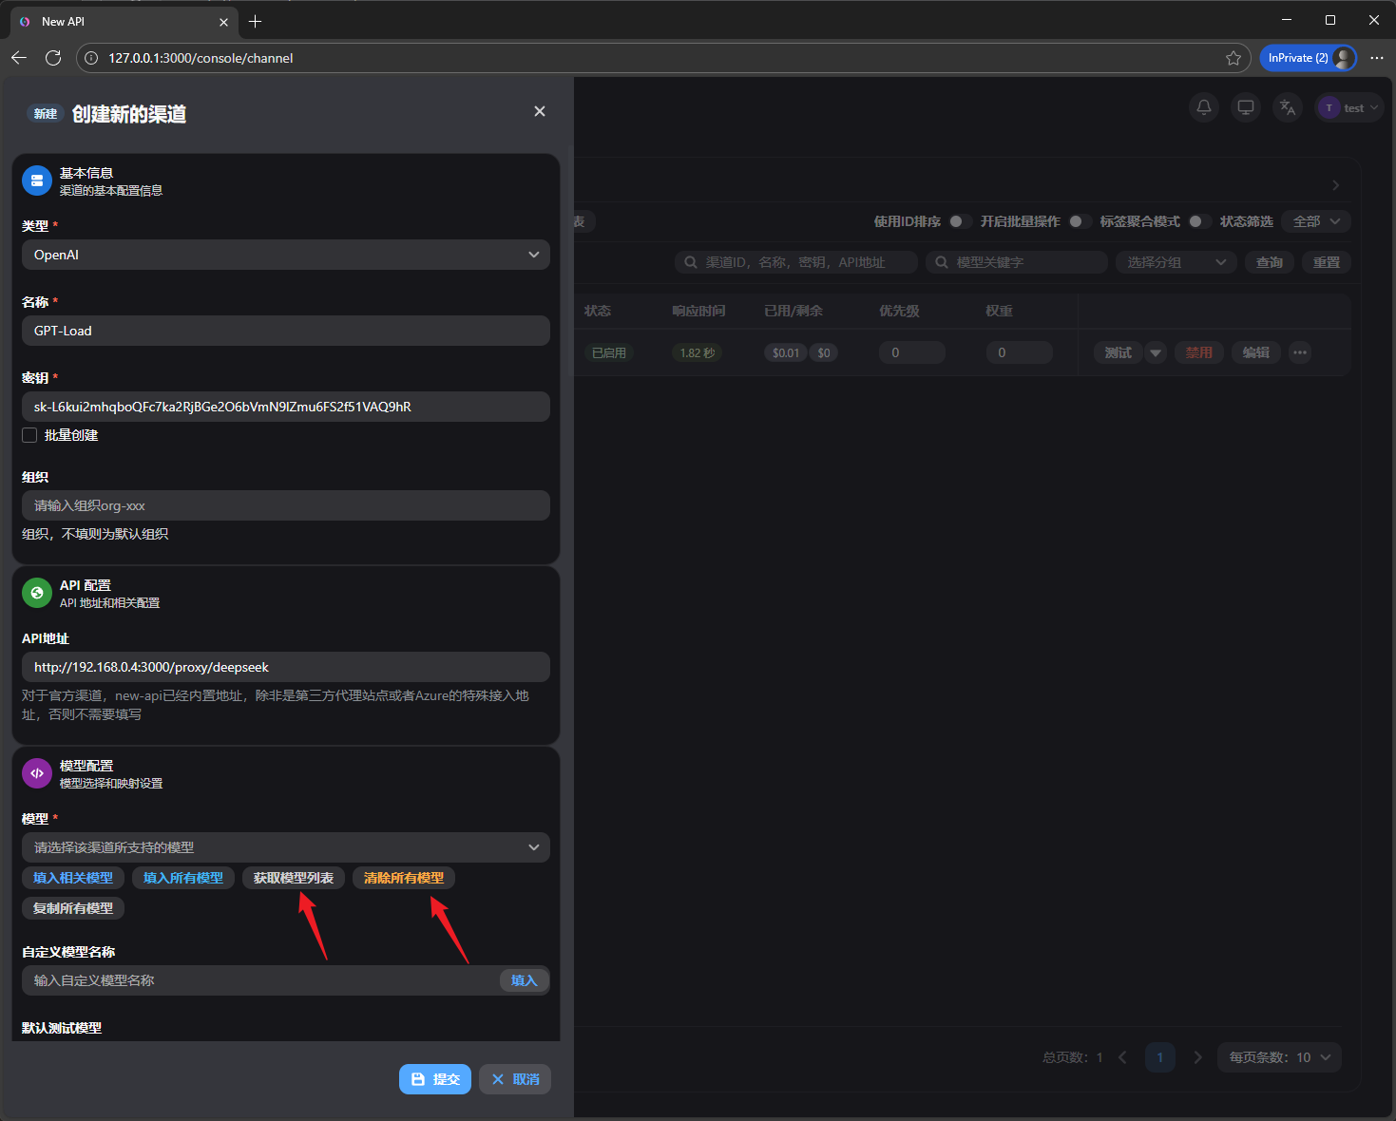Screen dimensions: 1396x1121
Task: Click the 获取模型列表 button
Action: click(x=293, y=878)
